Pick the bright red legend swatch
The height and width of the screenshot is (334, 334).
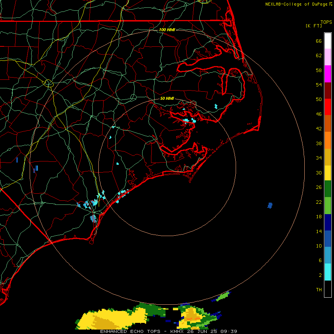pyautogui.click(x=328, y=107)
